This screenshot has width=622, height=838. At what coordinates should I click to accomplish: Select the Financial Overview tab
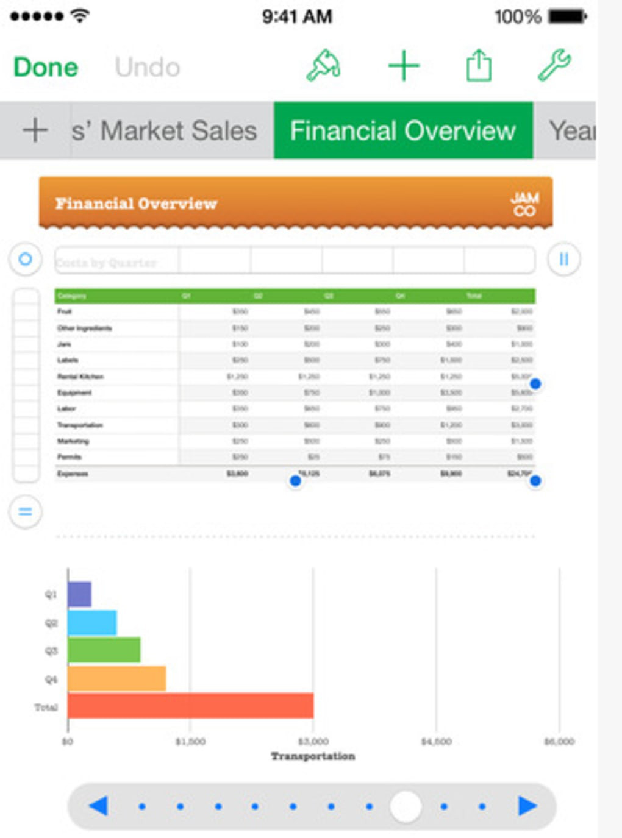tap(403, 130)
